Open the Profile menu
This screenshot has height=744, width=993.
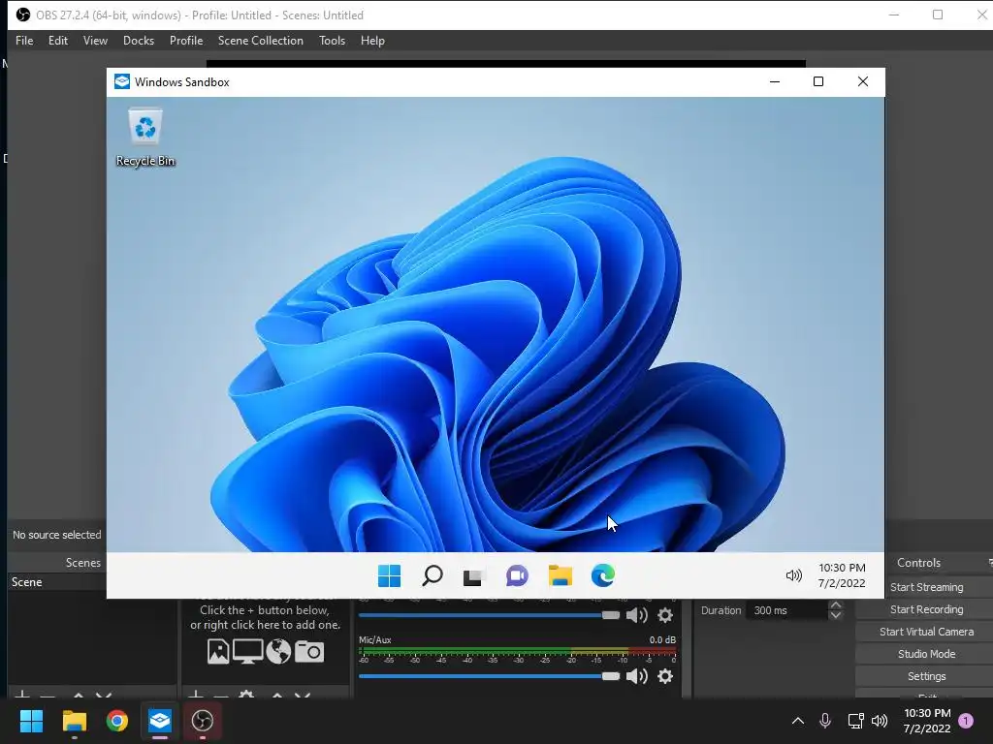(x=186, y=41)
